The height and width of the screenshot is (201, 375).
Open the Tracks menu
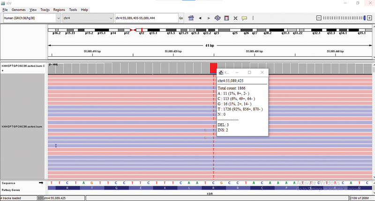(x=45, y=9)
